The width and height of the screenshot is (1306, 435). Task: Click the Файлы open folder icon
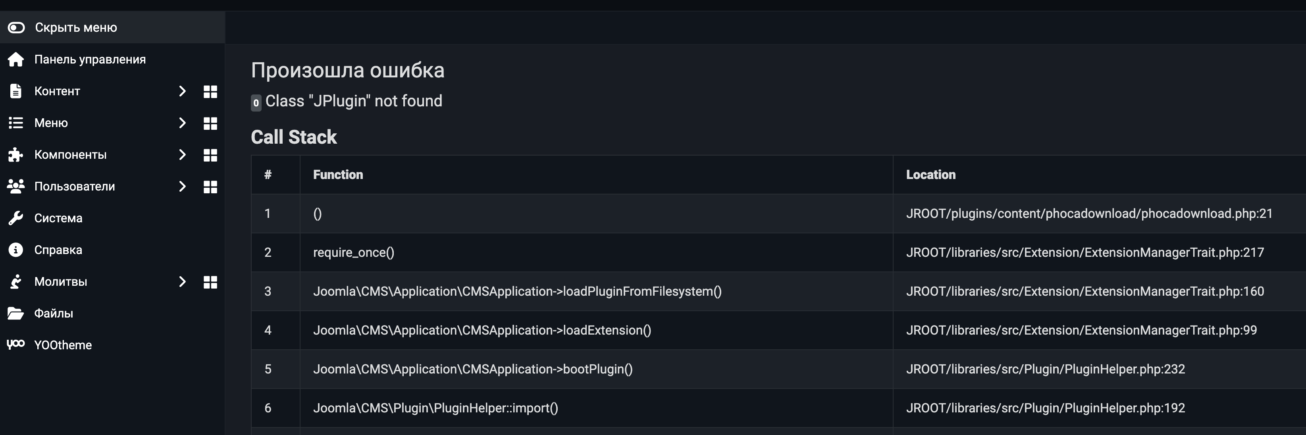pos(16,313)
